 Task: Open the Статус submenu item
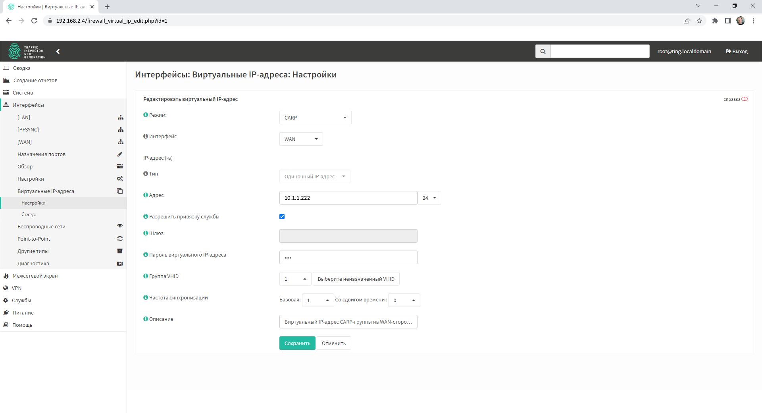[29, 214]
